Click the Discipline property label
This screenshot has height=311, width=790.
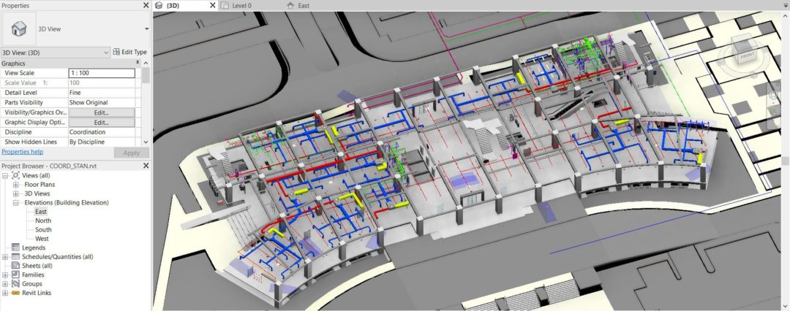coord(18,132)
